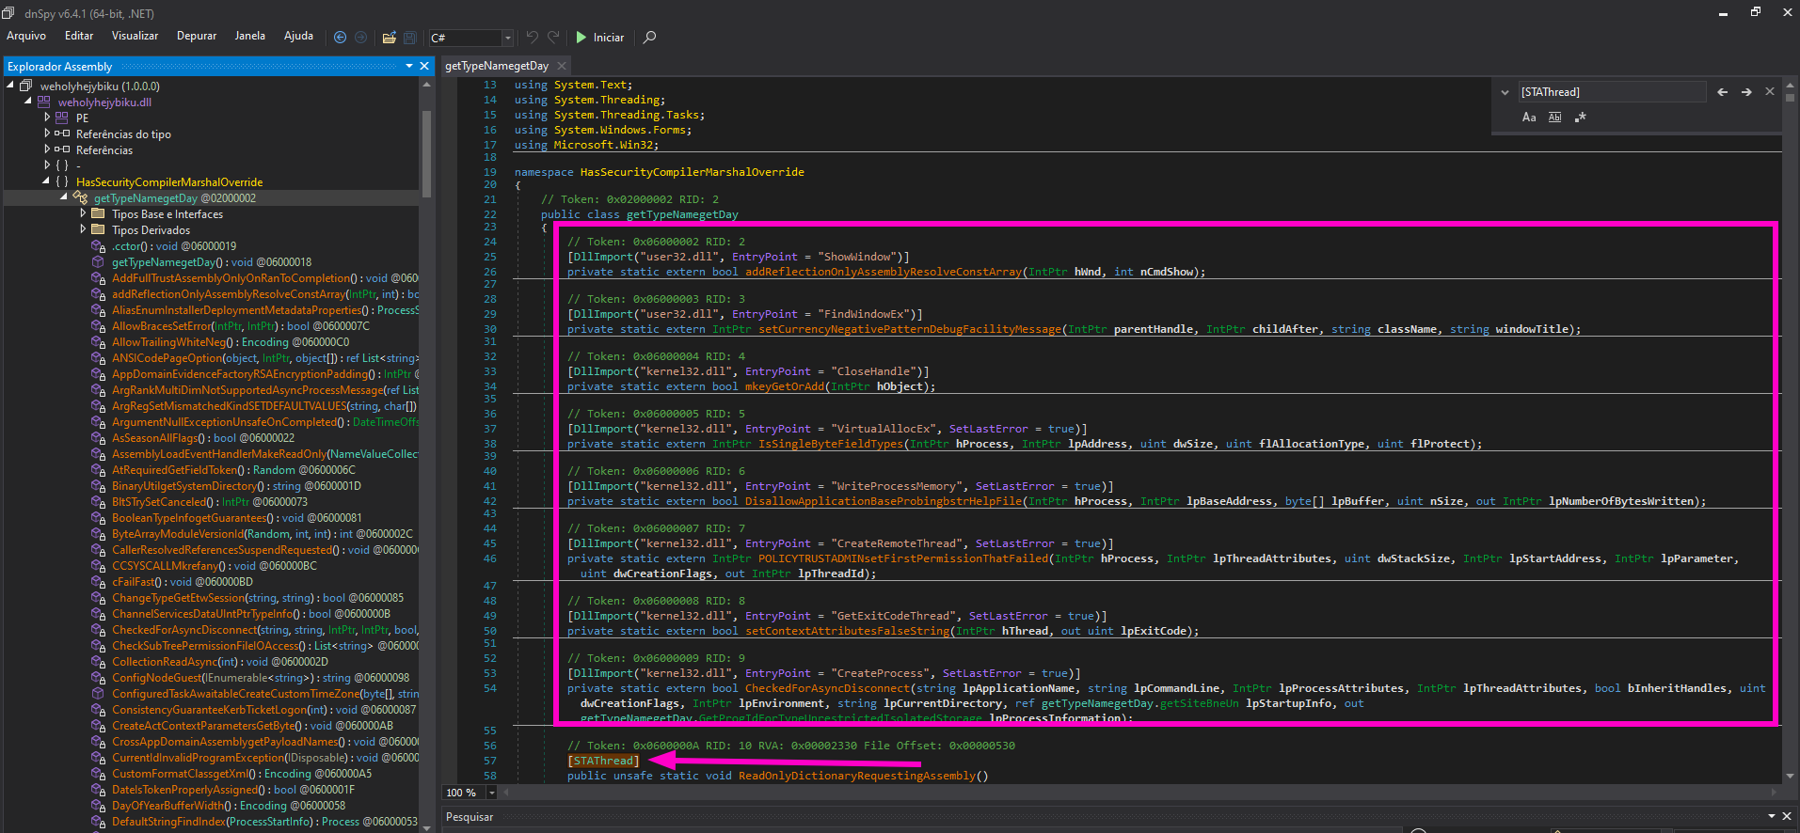The width and height of the screenshot is (1800, 833).
Task: Open the Editar menu
Action: 79,36
